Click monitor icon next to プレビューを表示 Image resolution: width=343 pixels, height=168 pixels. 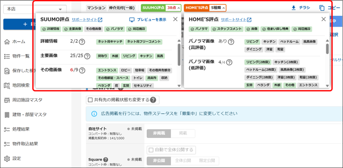tap(132, 20)
